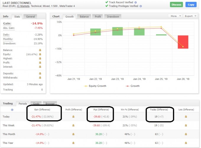Click This Week row Profit lock icon
Image resolution: width=201 pixels, height=148 pixels.
pyautogui.click(x=73, y=125)
